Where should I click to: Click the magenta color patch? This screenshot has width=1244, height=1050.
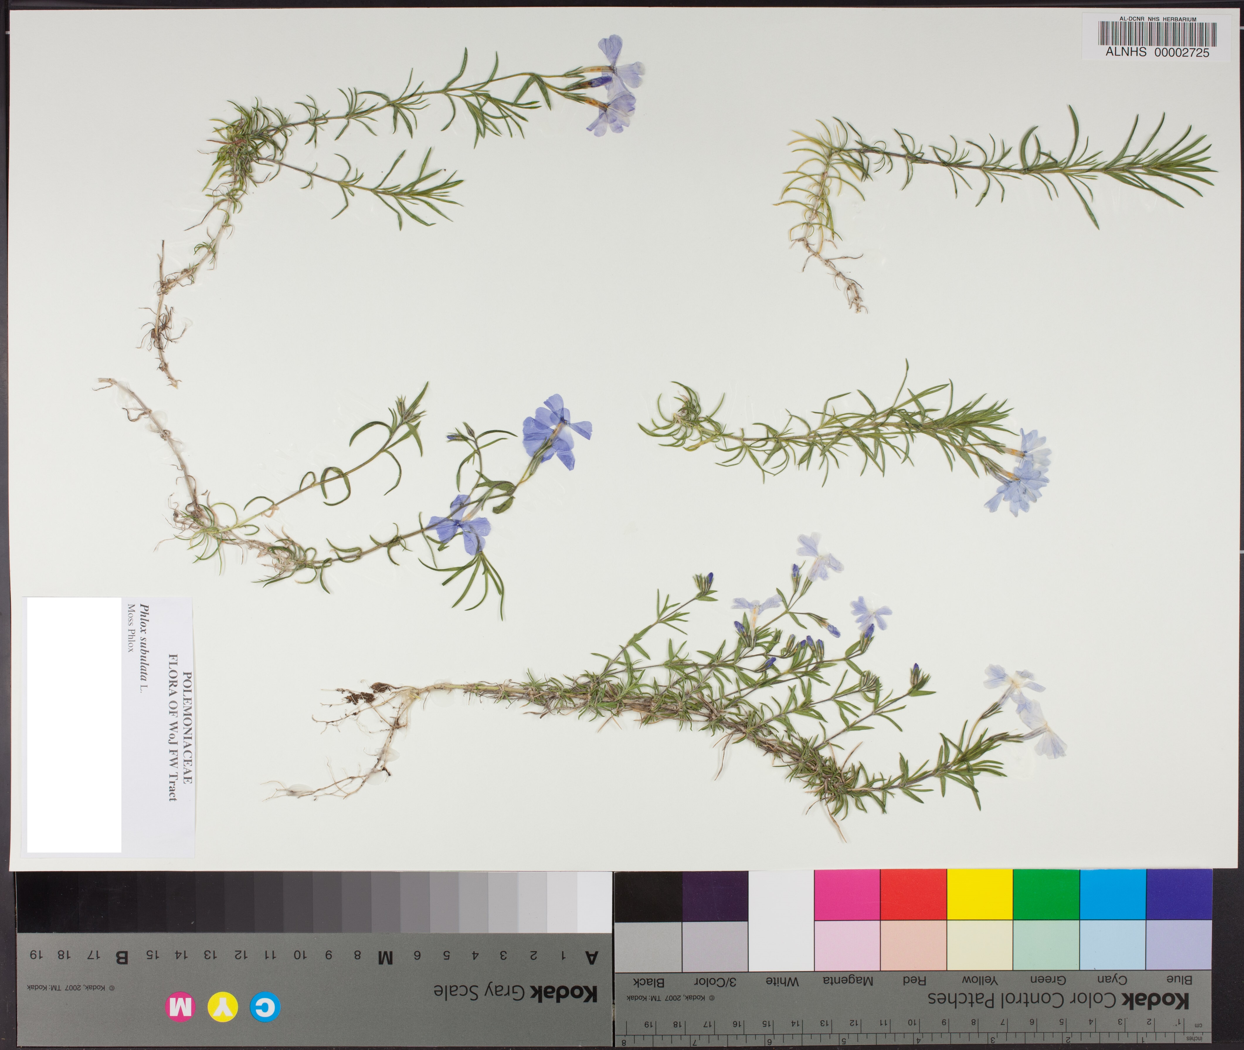(x=847, y=895)
